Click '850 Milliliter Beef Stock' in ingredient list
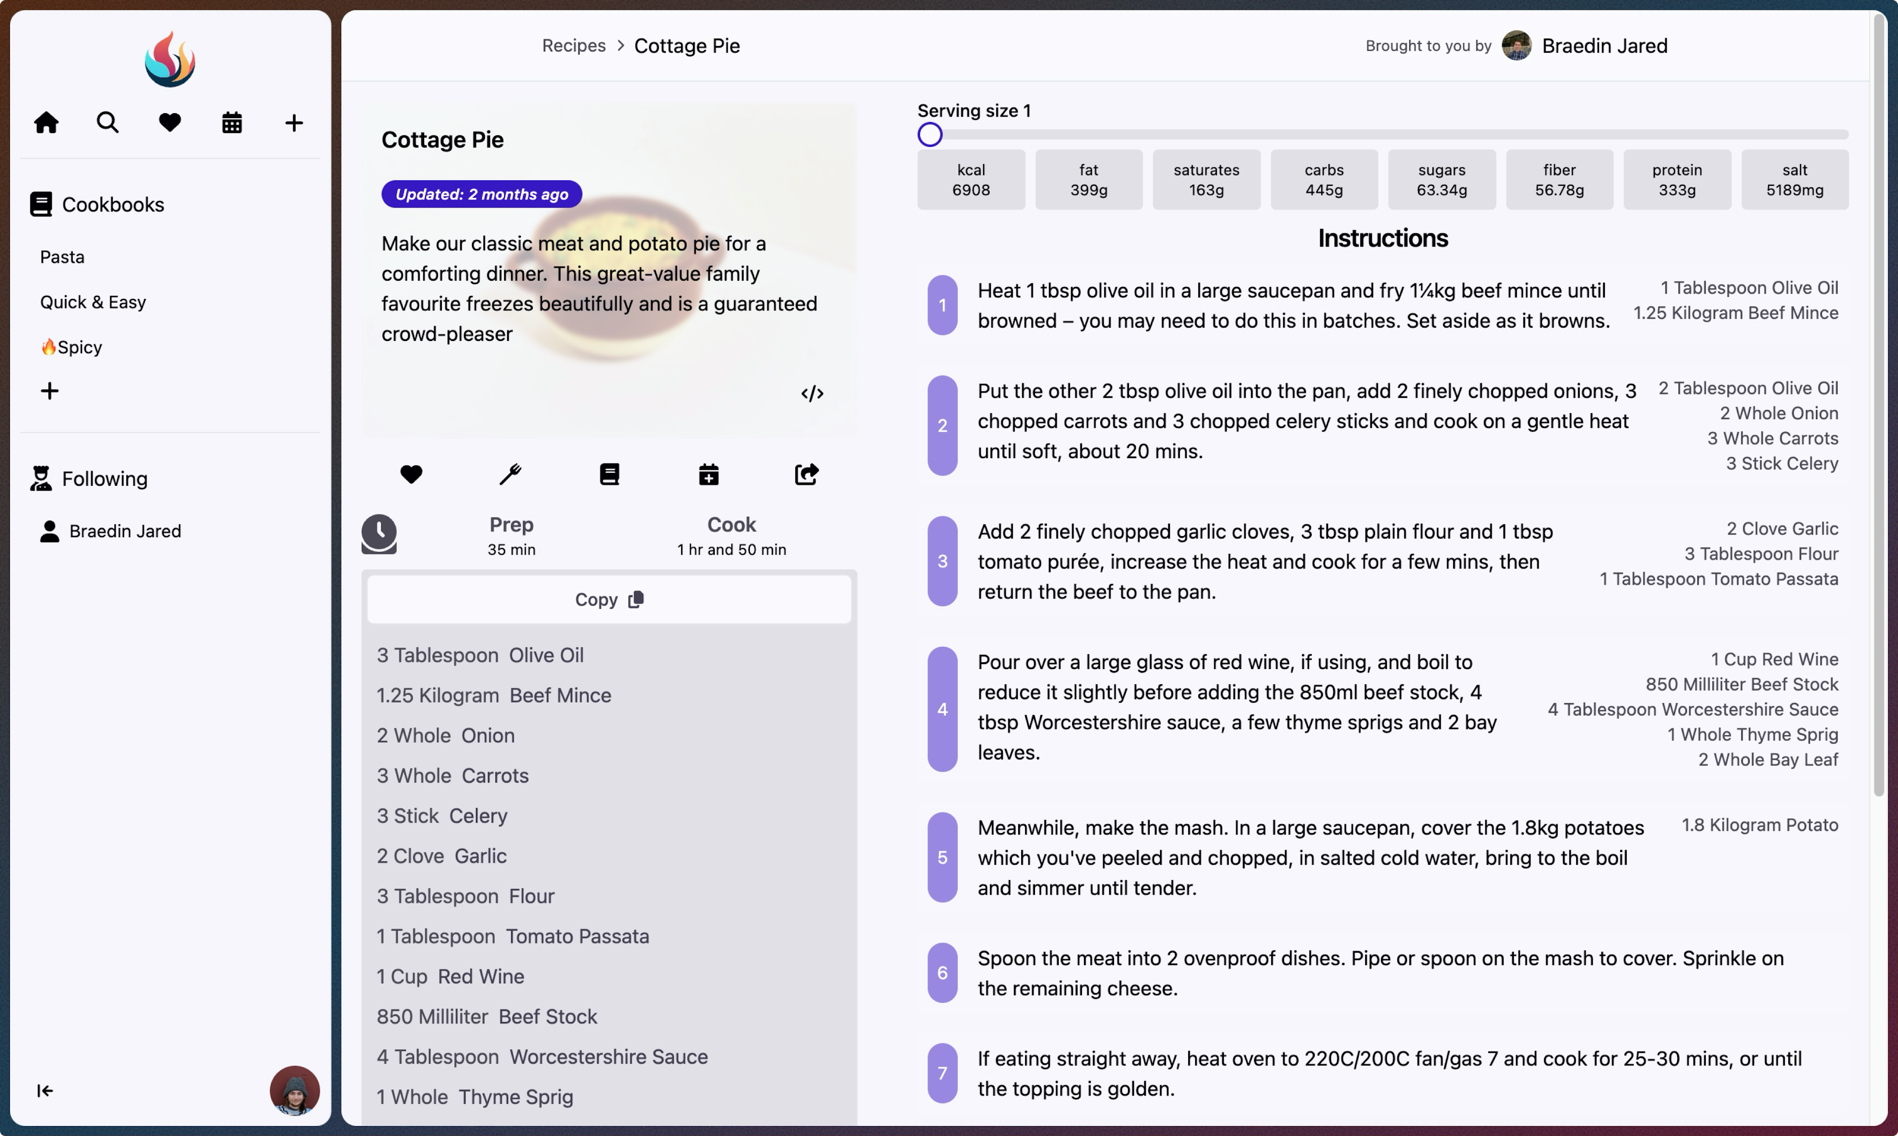Viewport: 1898px width, 1136px height. coord(486,1016)
